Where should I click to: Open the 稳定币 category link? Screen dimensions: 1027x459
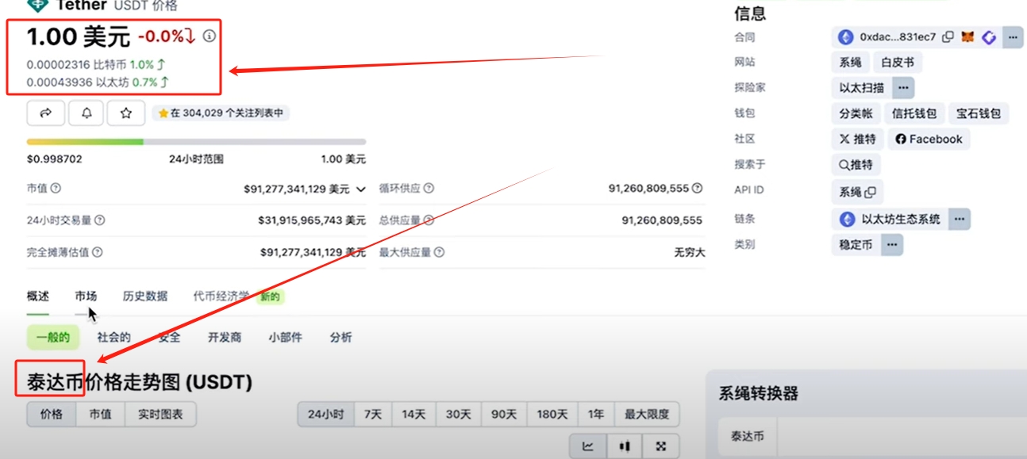point(856,244)
